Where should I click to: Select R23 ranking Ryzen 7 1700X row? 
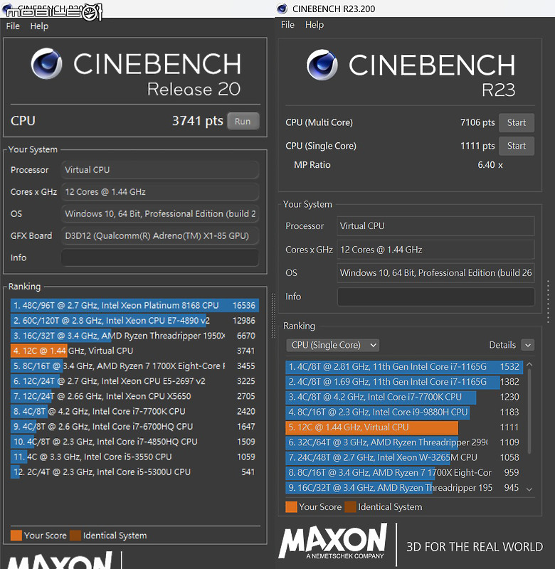(x=404, y=473)
